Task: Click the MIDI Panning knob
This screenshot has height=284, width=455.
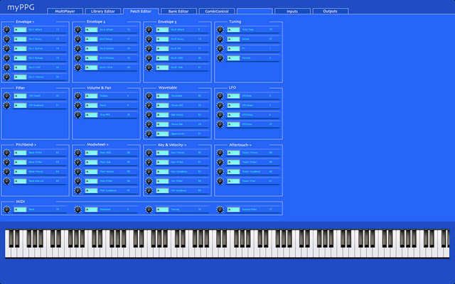Action: point(149,209)
